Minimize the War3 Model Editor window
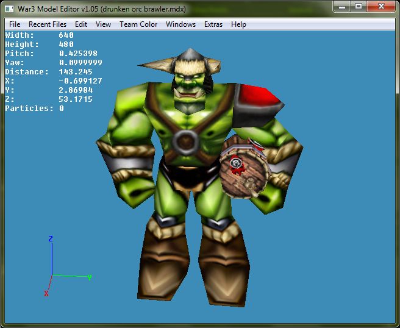400x328 pixels. coord(342,6)
